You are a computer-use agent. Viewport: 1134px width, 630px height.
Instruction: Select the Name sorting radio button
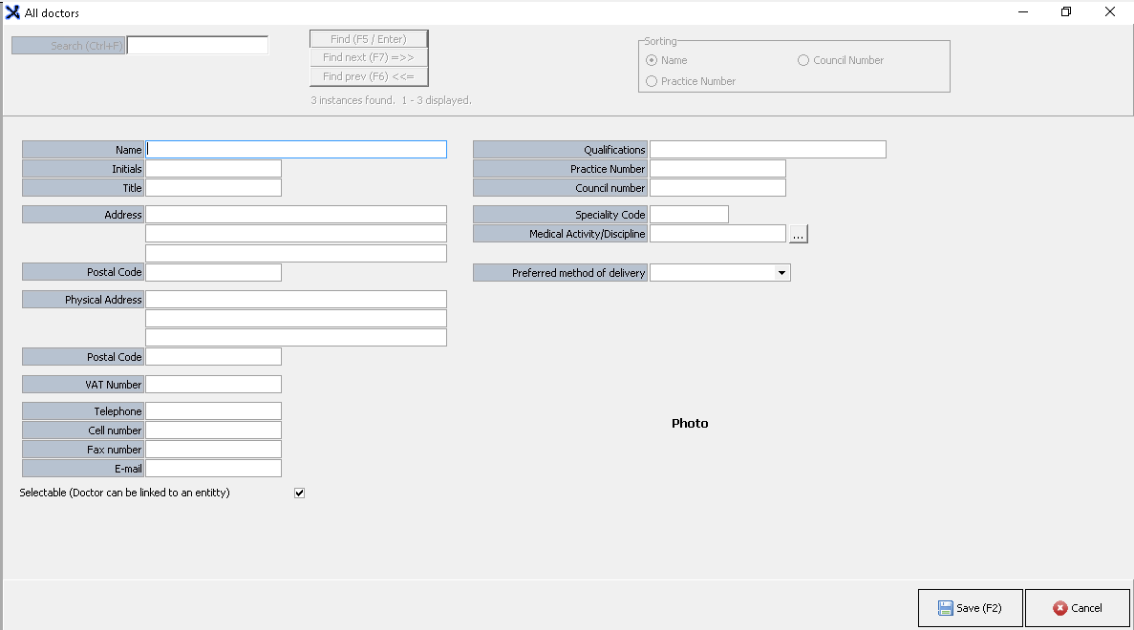(652, 60)
